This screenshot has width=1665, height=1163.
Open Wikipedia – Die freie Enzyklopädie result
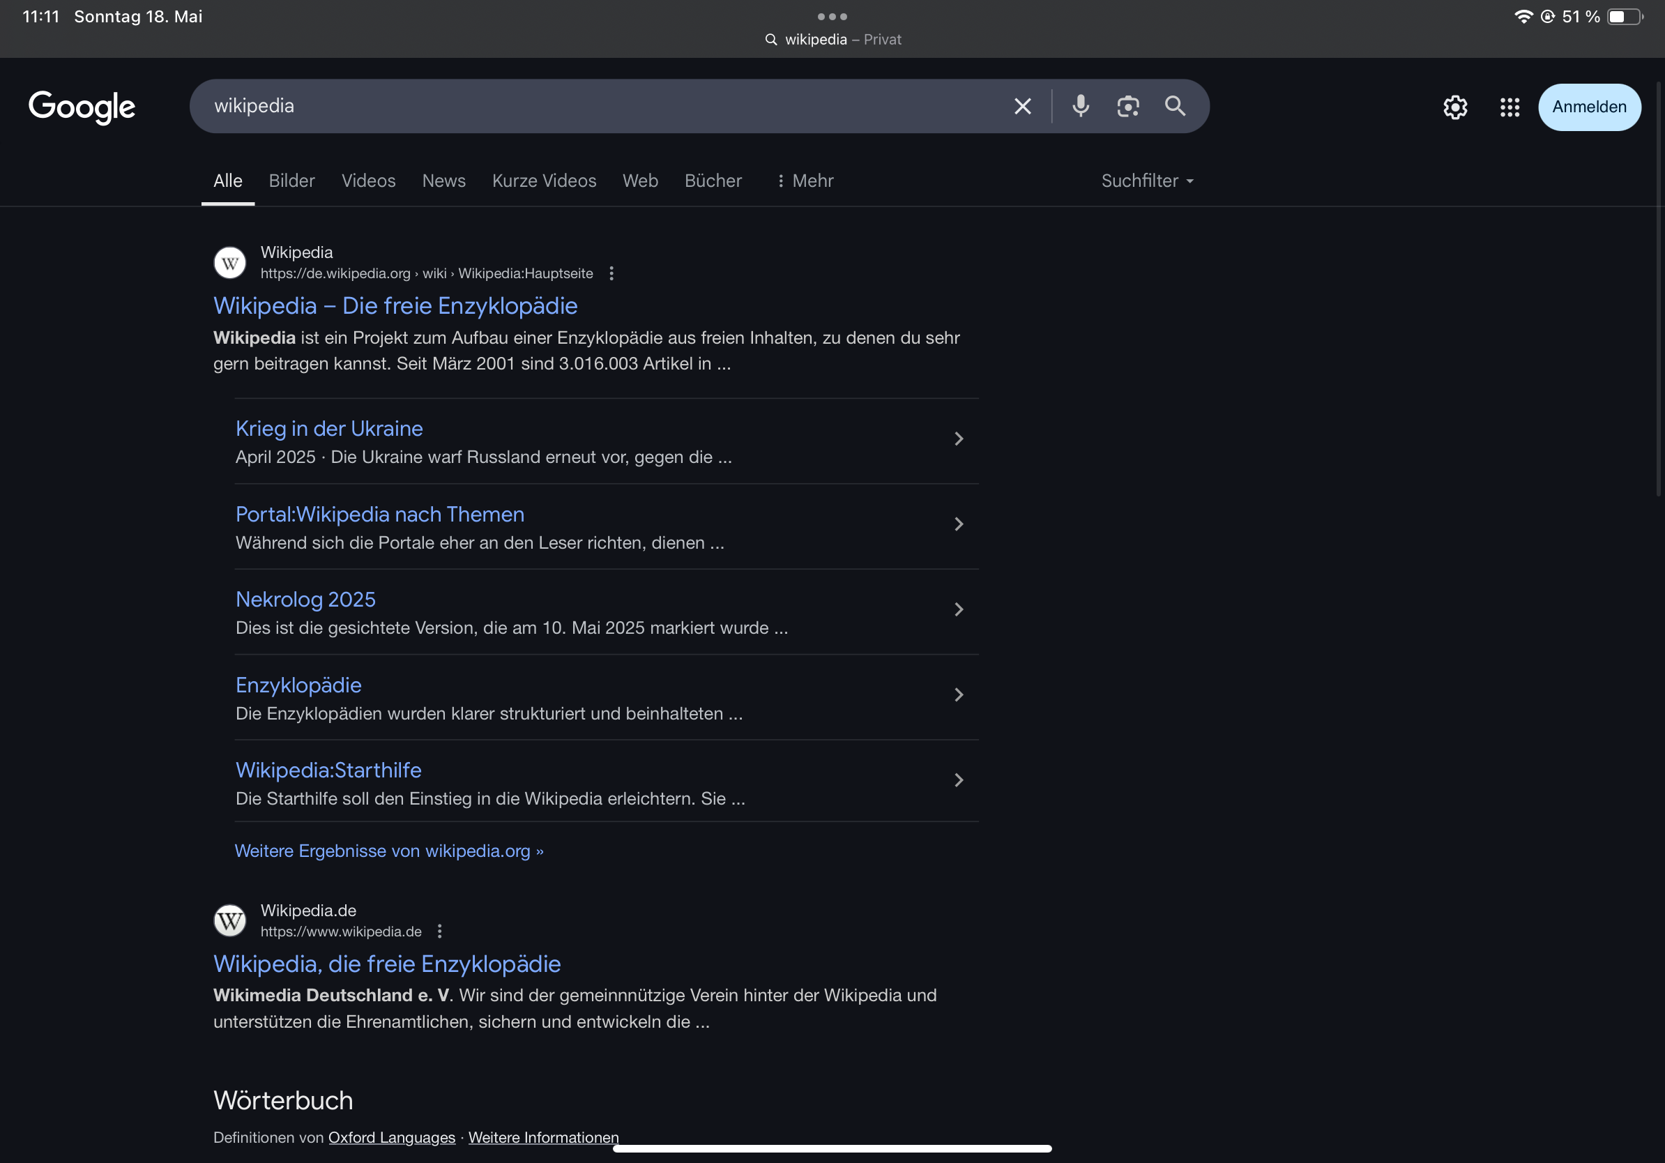[x=395, y=306]
